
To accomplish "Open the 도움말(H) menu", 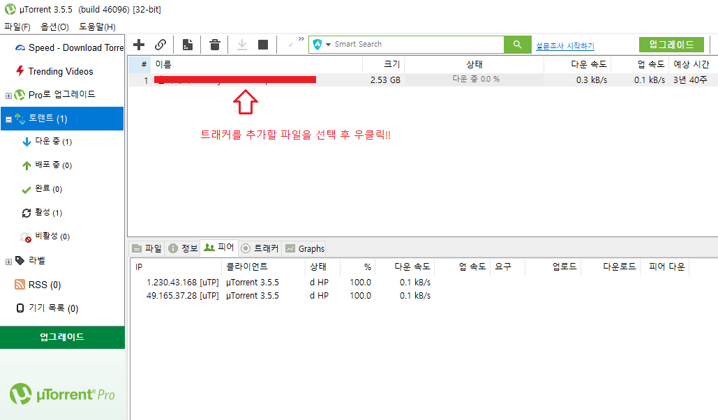I will tap(97, 27).
